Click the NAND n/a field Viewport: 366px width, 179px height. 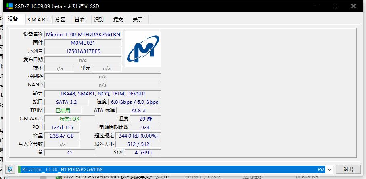point(103,85)
